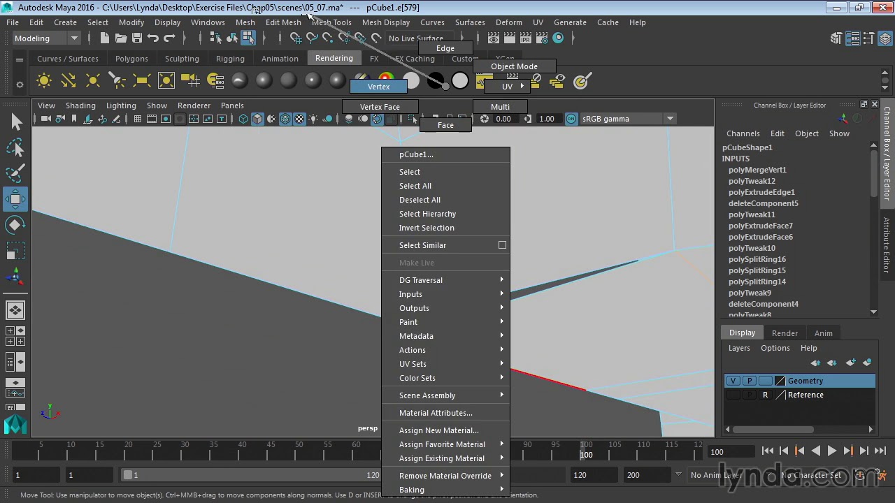Toggle textured display in viewport
Viewport: 895px width, 503px height.
(299, 119)
